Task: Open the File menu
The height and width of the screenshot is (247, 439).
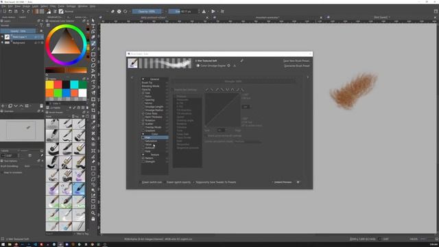Action: coord(3,6)
